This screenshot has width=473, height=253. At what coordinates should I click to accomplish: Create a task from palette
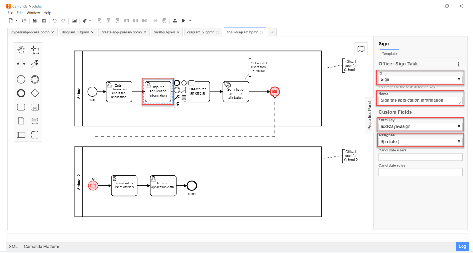[21, 107]
